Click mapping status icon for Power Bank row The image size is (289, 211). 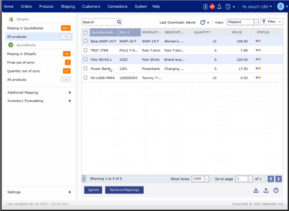[x=258, y=69]
